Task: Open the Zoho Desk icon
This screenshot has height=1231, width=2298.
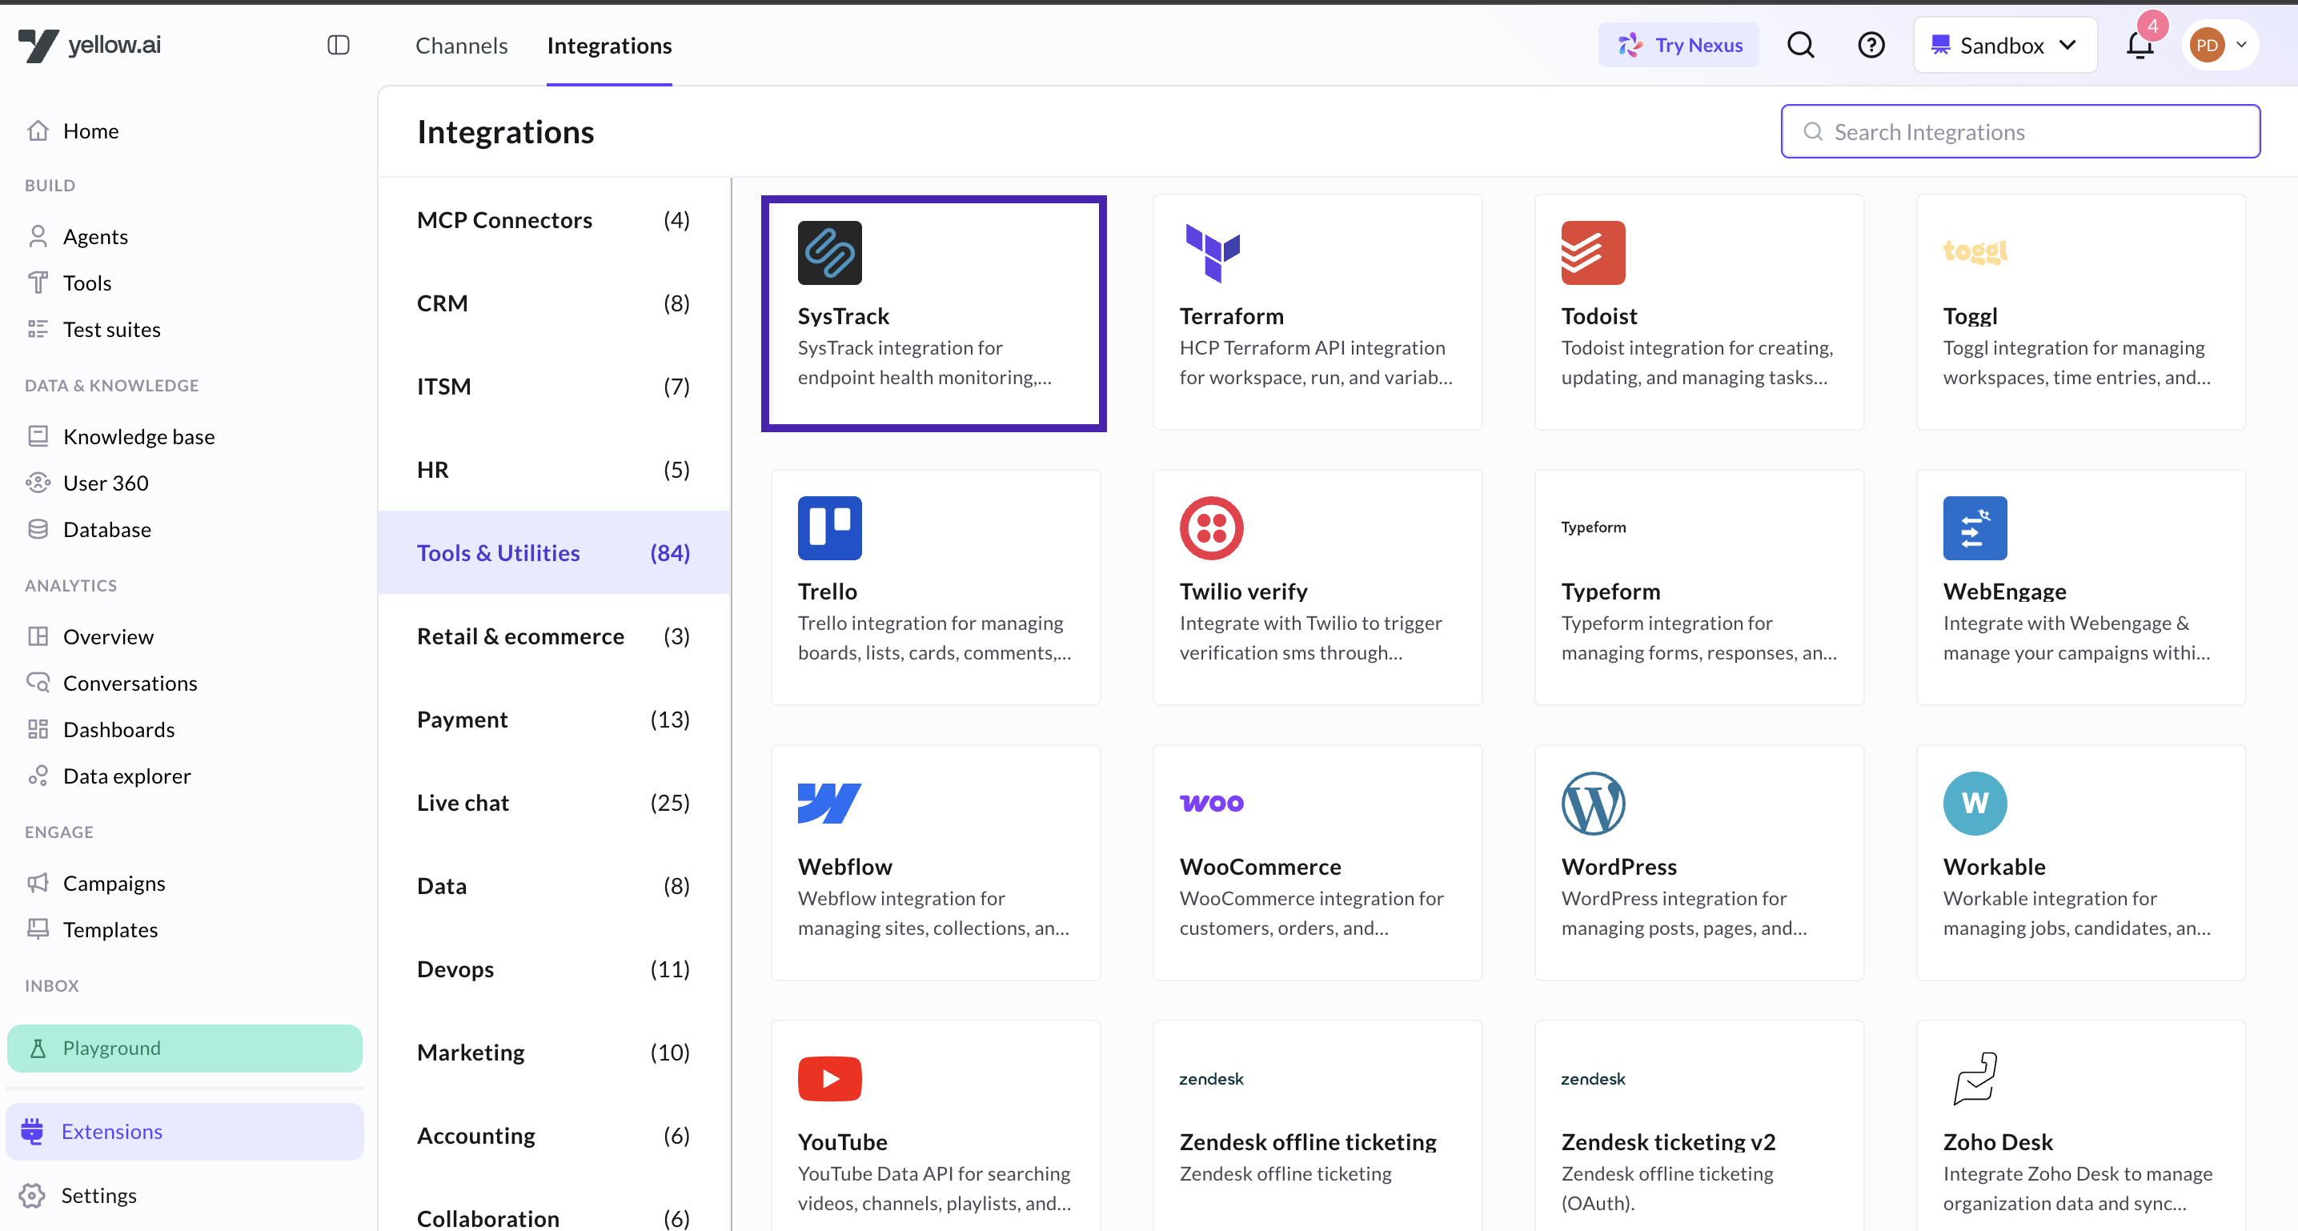Action: (x=1975, y=1078)
